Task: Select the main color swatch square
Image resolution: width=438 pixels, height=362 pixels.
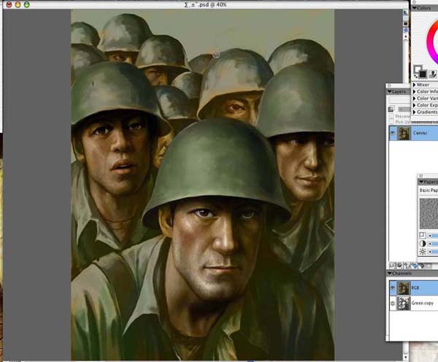Action: pyautogui.click(x=417, y=69)
